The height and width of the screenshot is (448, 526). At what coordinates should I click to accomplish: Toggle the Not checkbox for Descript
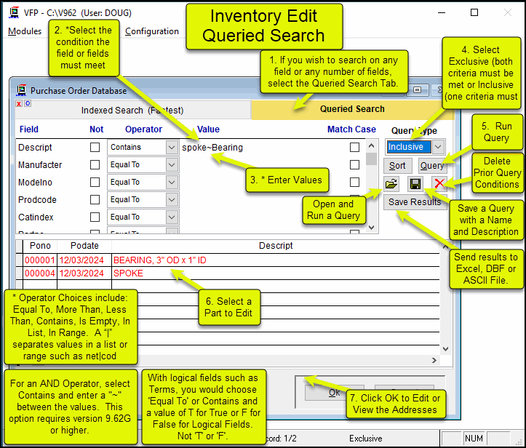pyautogui.click(x=95, y=147)
